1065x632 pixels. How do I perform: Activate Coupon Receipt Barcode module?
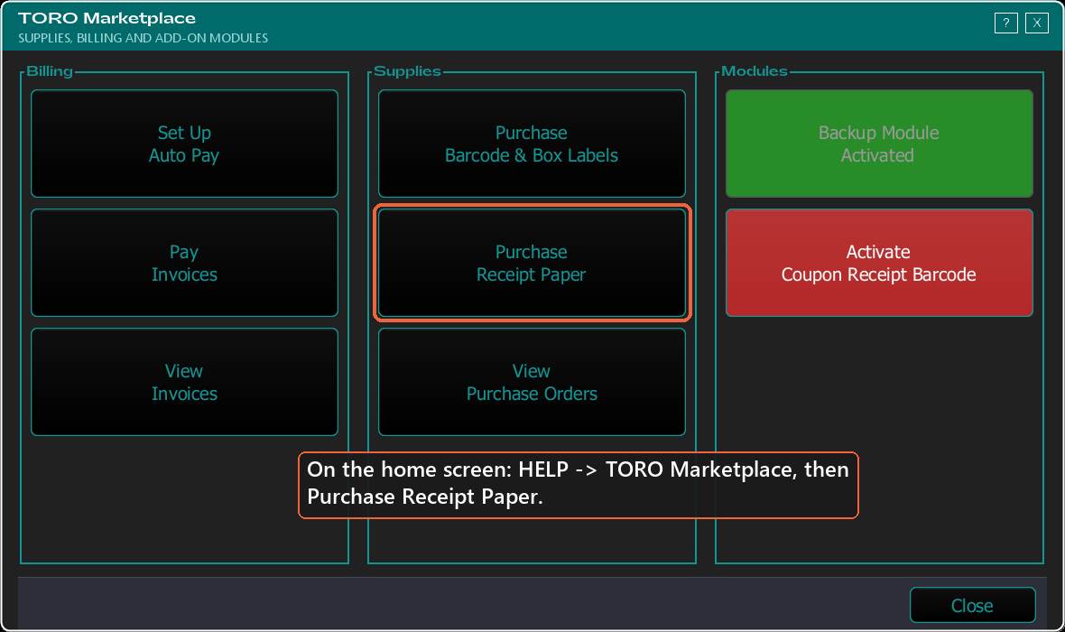pyautogui.click(x=879, y=263)
